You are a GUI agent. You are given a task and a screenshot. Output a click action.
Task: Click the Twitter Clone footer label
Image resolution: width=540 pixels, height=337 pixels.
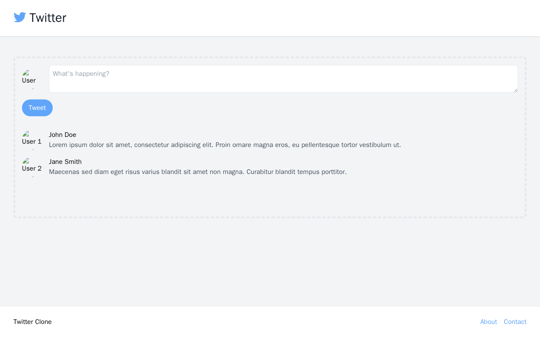pos(32,322)
